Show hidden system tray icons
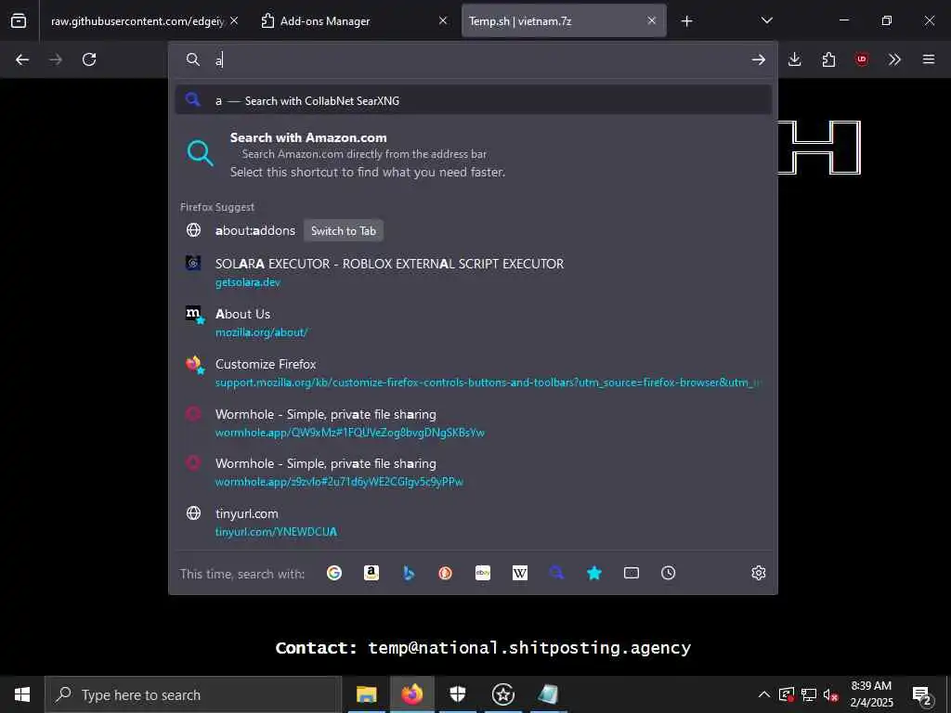This screenshot has width=951, height=713. coord(764,694)
